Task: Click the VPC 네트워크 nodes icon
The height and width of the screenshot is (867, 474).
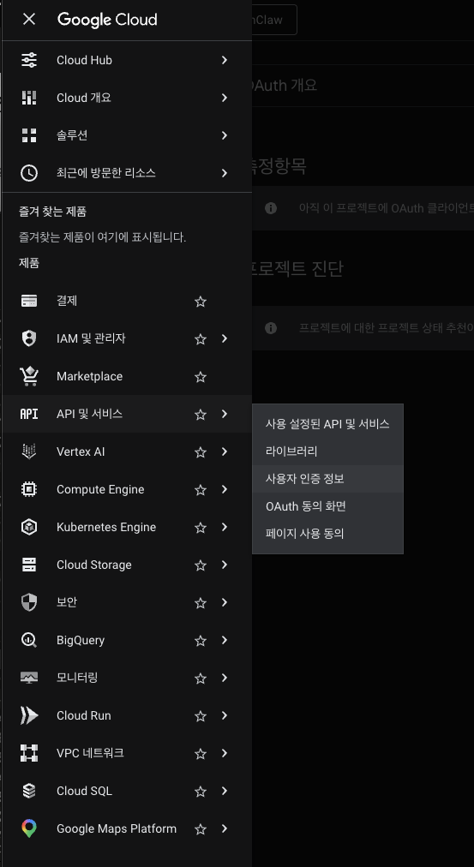Action: pos(29,752)
